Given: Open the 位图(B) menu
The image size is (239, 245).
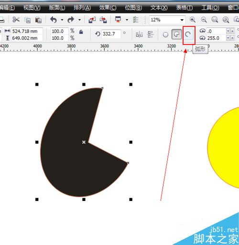Looking at the screenshot, I should click(x=133, y=8).
